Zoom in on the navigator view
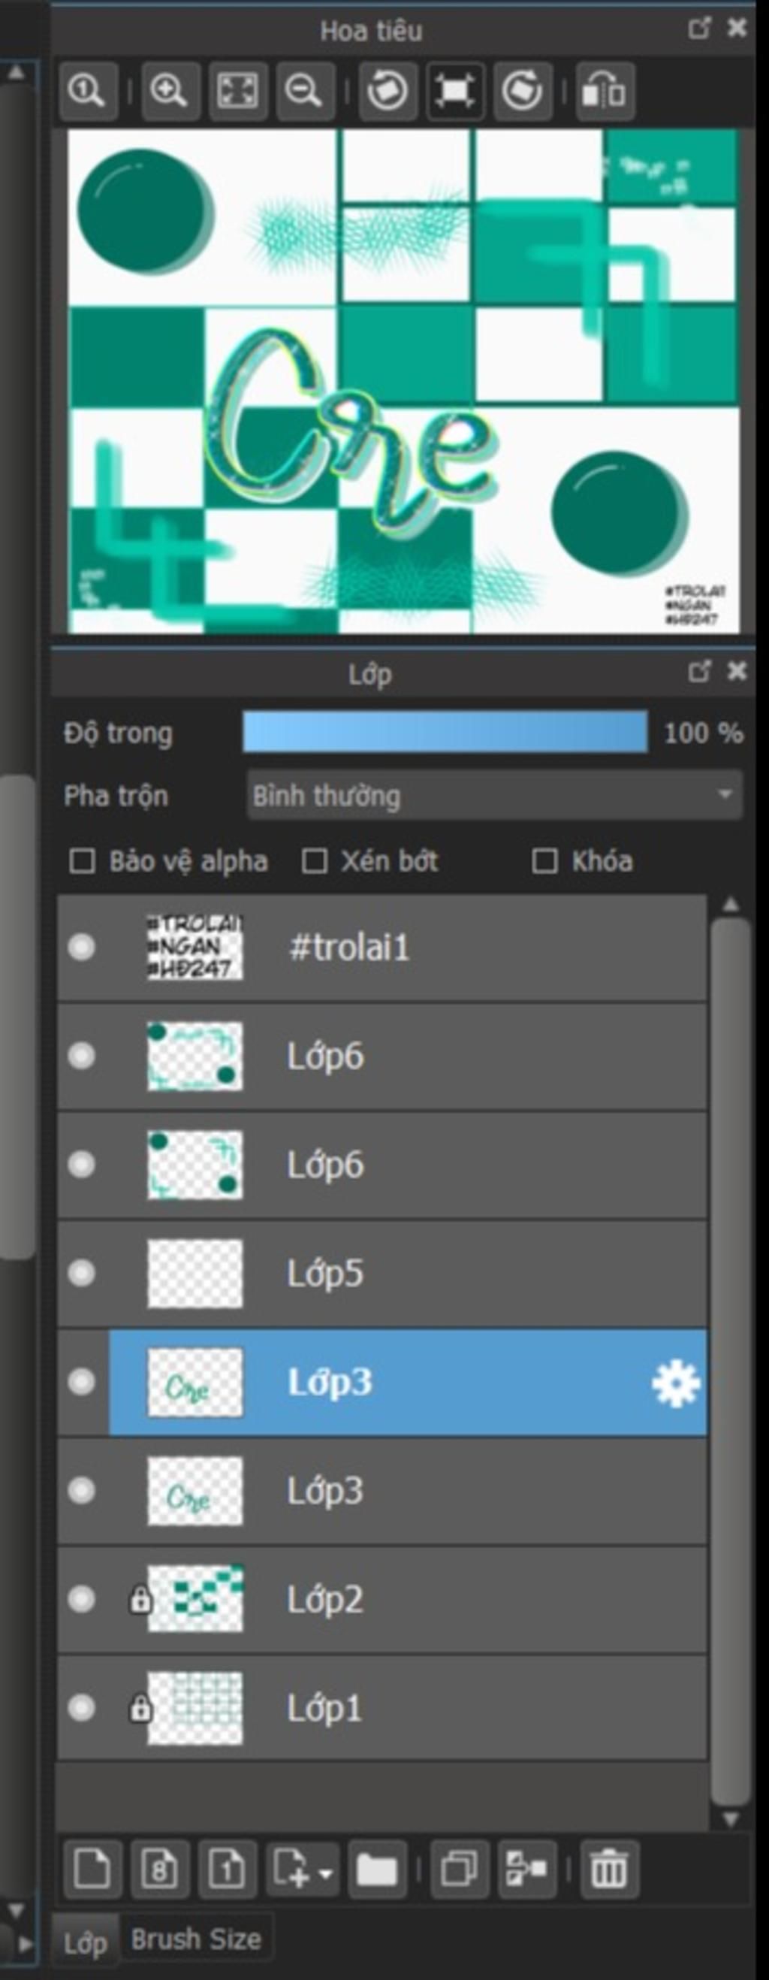769x1980 pixels. click(168, 92)
